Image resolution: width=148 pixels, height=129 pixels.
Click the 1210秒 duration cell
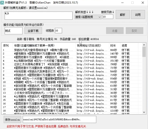114,111
